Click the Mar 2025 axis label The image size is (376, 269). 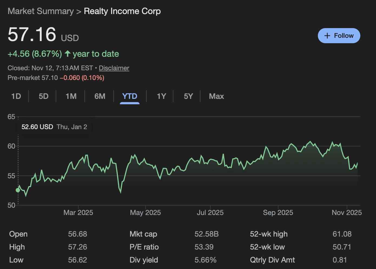[78, 213]
